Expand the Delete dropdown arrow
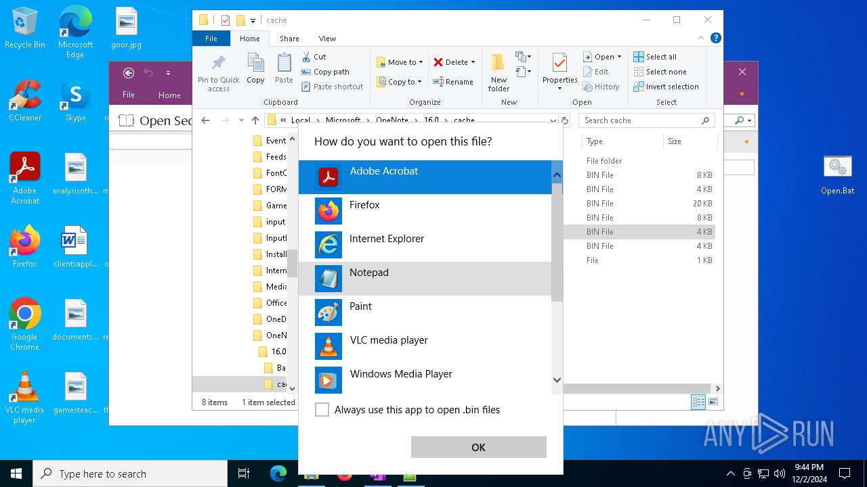The image size is (867, 487). point(473,62)
